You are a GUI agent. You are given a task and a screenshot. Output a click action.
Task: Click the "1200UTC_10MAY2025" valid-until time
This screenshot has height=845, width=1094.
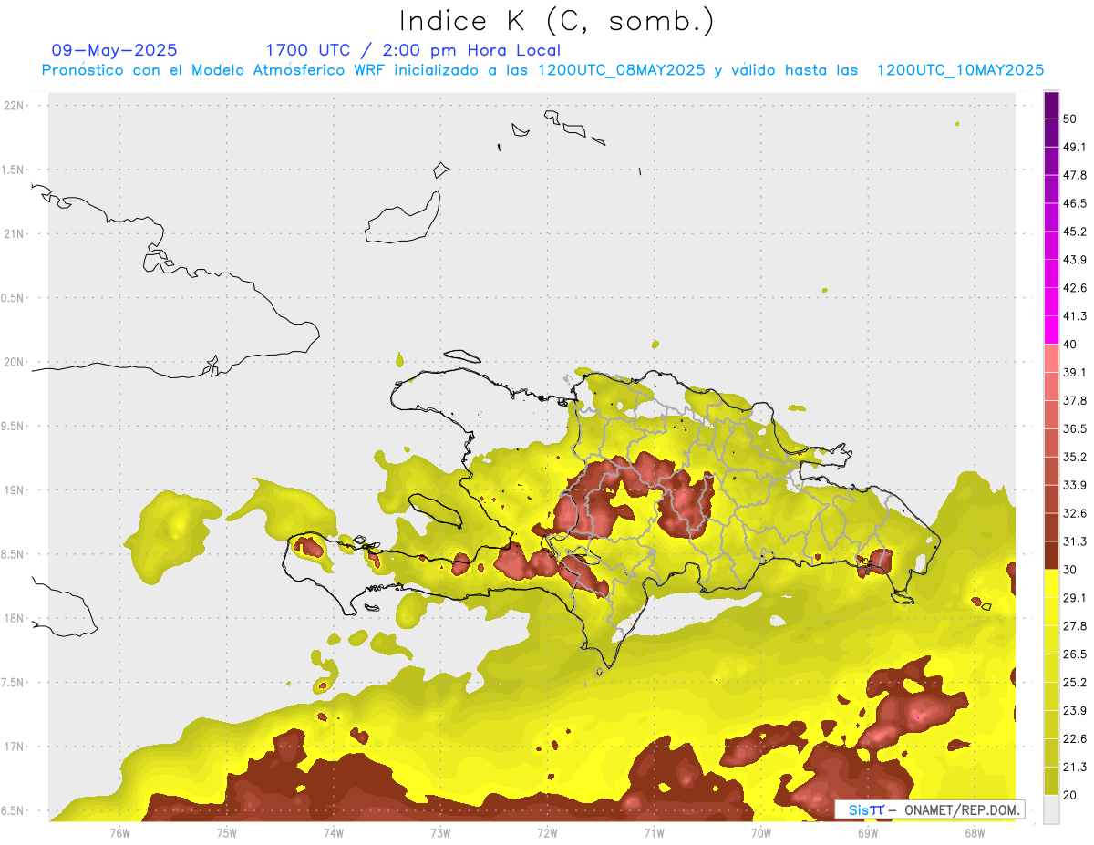coord(960,70)
